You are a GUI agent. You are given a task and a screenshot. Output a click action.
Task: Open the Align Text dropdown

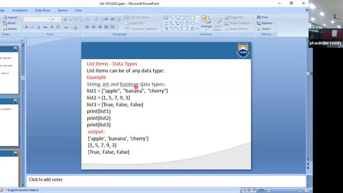(136, 23)
